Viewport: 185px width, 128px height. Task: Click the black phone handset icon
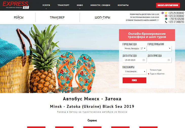166,22
